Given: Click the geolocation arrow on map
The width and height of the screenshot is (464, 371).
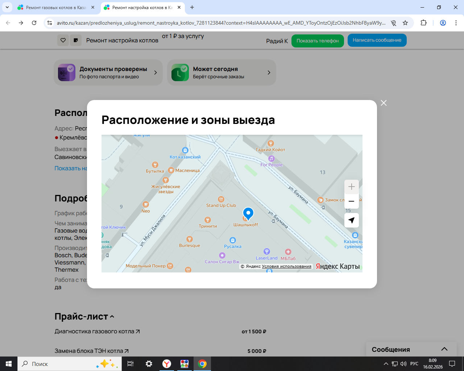Looking at the screenshot, I should [x=351, y=220].
